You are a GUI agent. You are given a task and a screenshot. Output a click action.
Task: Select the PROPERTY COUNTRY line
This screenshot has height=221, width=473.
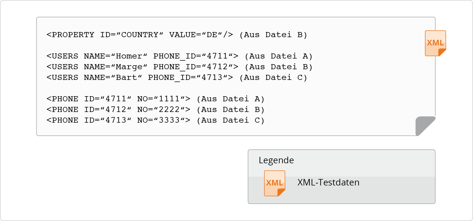(177, 35)
